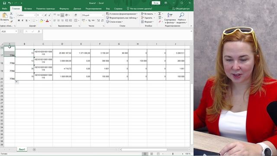Open Найти и выделить dropdown

pos(182,18)
